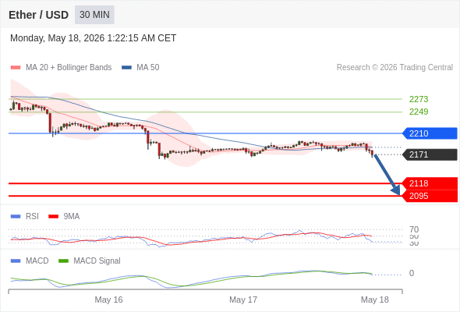Click the 2273 resistance level label

coord(419,99)
